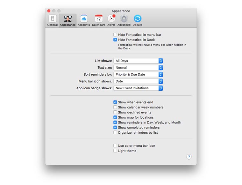Uncheck Show completed reminders

(115, 128)
